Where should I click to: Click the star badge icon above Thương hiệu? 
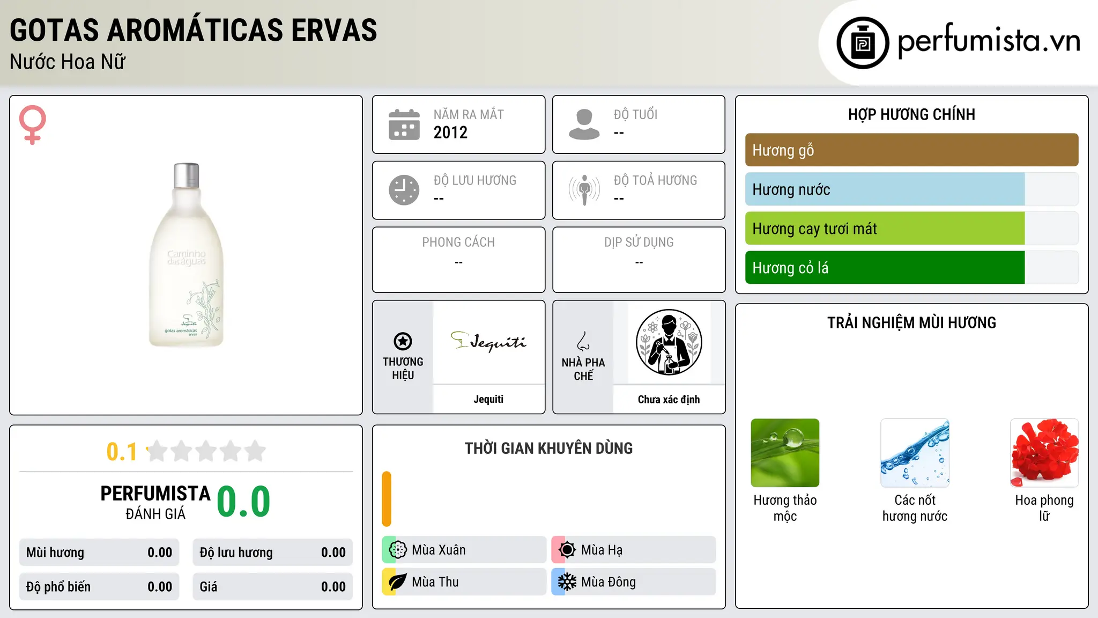pos(403,341)
